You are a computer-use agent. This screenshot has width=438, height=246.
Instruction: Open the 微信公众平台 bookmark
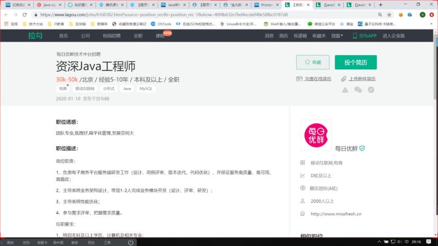pos(321,24)
